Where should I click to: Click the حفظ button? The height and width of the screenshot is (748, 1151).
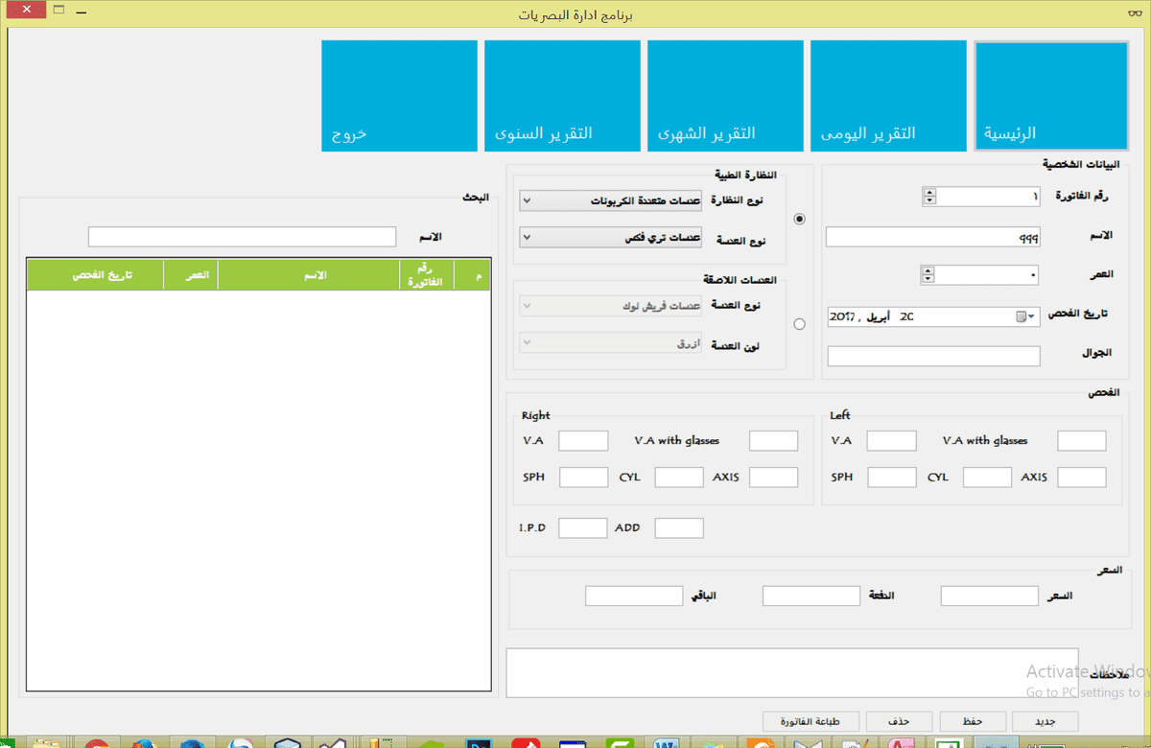coord(972,721)
